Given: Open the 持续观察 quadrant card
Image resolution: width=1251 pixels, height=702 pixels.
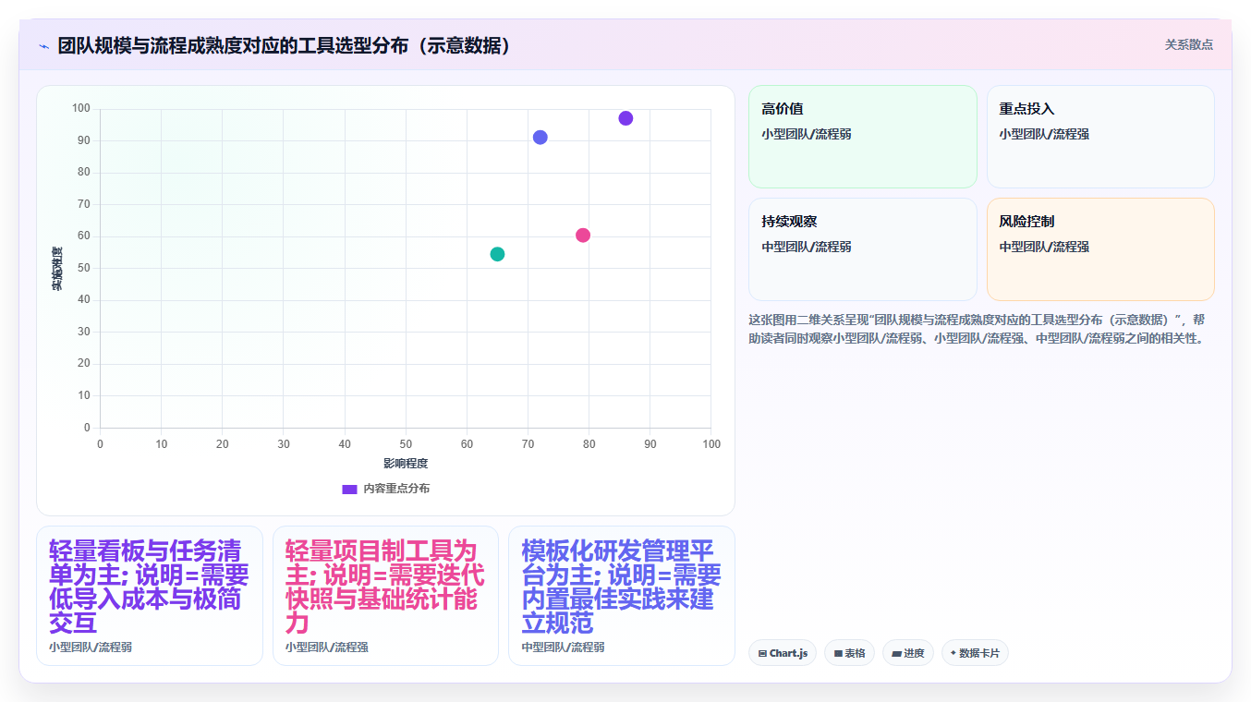Looking at the screenshot, I should (862, 249).
